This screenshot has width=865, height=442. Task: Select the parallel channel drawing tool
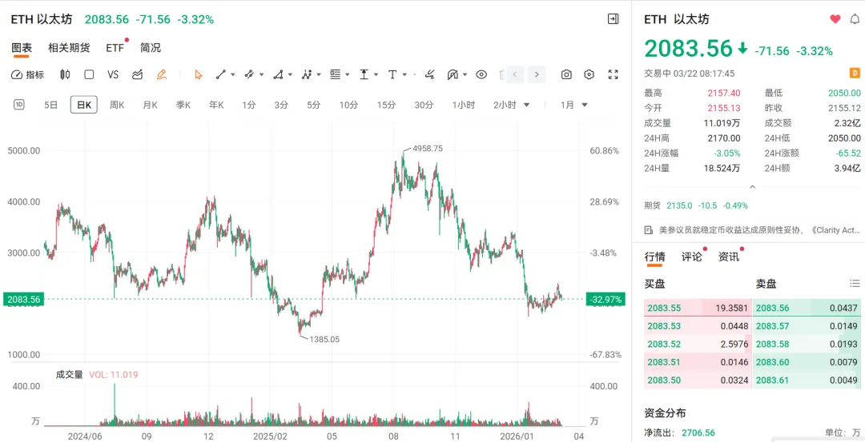249,75
